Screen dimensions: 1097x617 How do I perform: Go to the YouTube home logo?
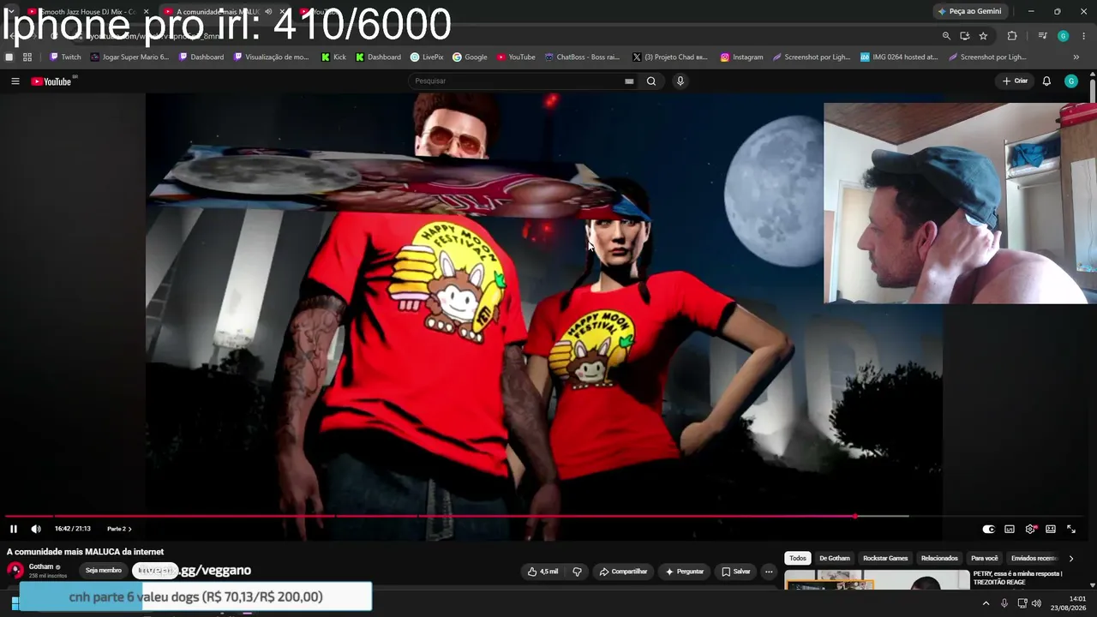(x=51, y=81)
